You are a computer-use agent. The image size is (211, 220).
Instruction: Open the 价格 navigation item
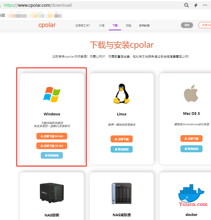tap(102, 26)
